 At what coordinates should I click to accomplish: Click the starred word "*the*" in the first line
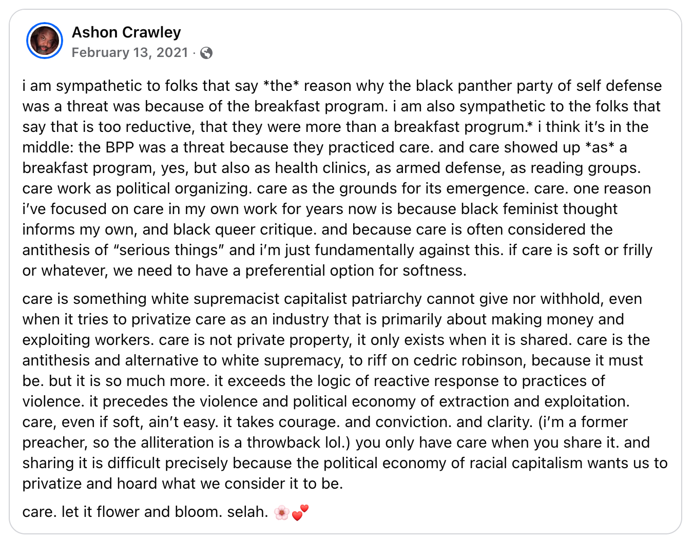pyautogui.click(x=281, y=86)
